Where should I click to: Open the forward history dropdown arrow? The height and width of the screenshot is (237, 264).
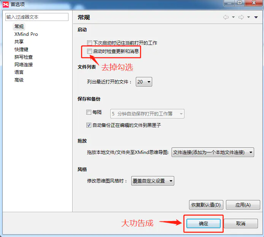coord(248,17)
